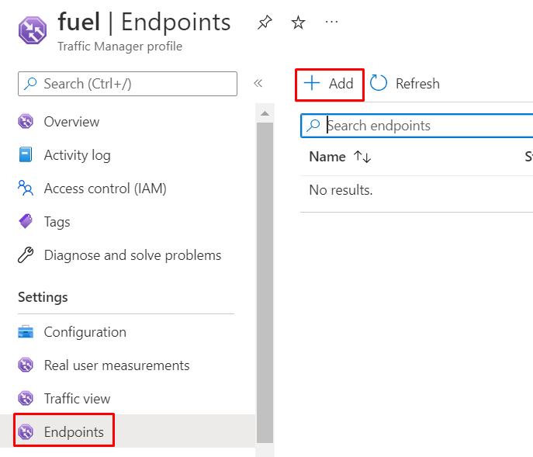Refresh the endpoints list

[x=405, y=84]
